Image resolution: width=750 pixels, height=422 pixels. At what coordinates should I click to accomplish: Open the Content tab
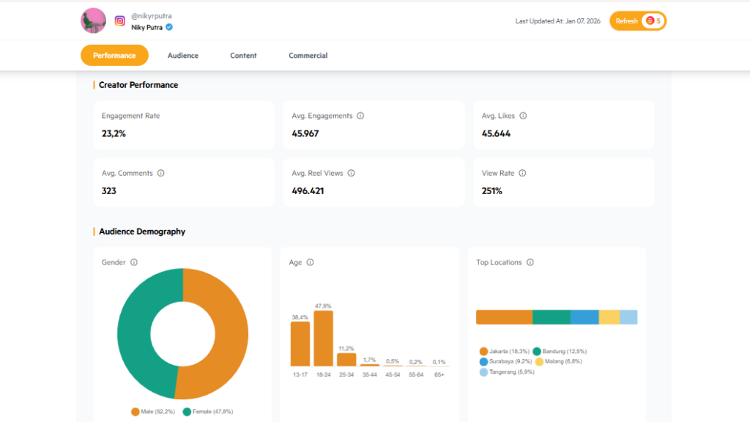point(243,56)
